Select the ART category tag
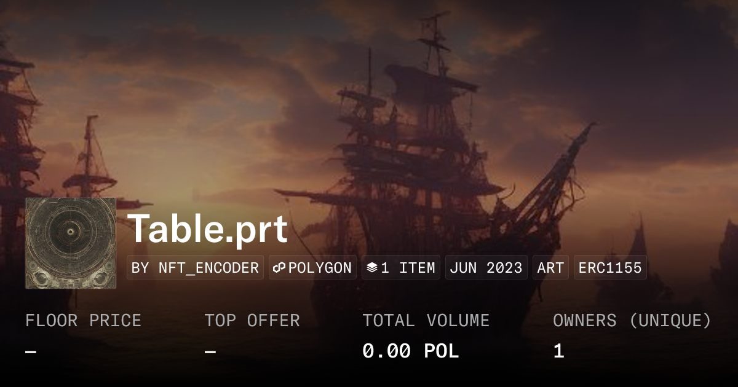The image size is (738, 387). tap(550, 268)
